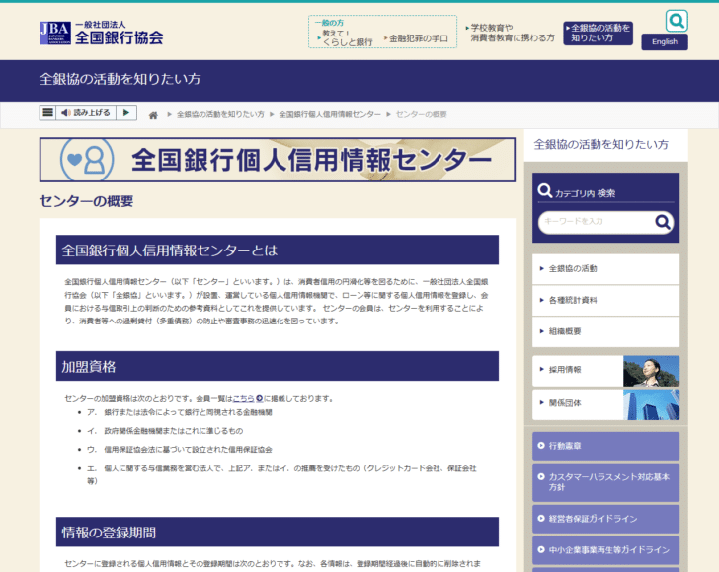Image resolution: width=719 pixels, height=572 pixels.
Task: Open the read-aloud hamburger menu icon
Action: click(x=47, y=112)
